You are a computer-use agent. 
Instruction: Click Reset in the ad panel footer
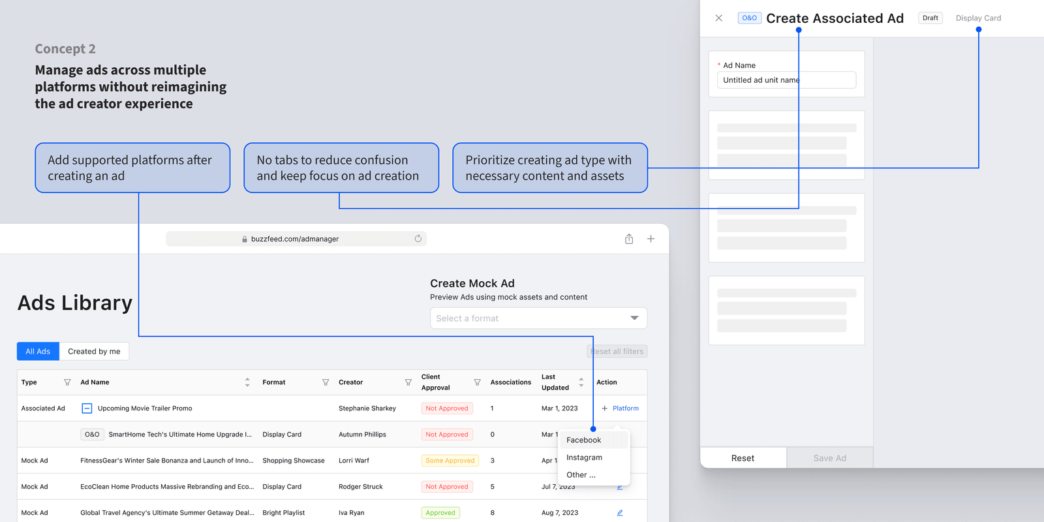pyautogui.click(x=743, y=458)
